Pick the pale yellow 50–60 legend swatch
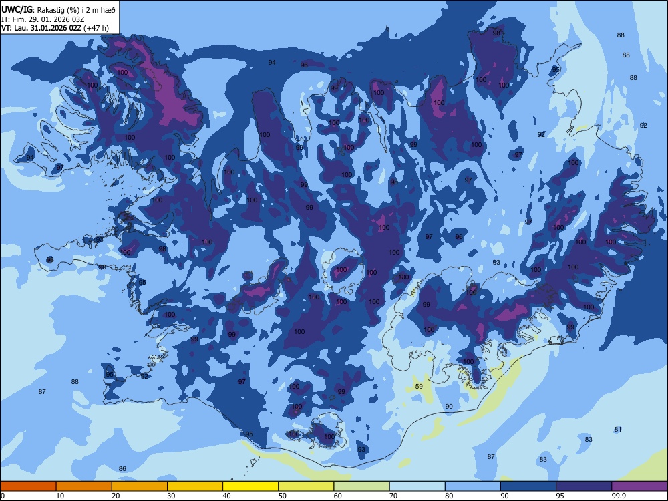Screen dimensions: 668x501 click(x=306, y=486)
